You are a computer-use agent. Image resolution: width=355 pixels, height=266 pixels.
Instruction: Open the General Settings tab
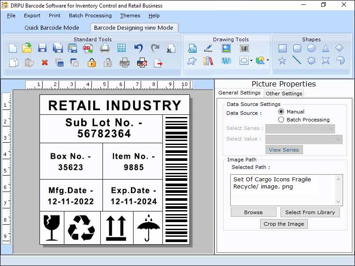coord(240,93)
